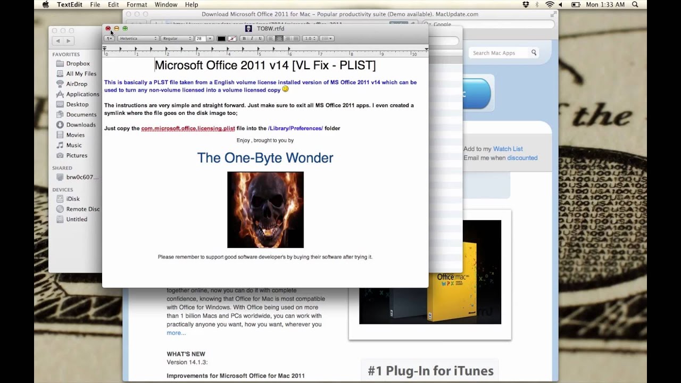Click the discounted link on MacUpdate

[522, 158]
